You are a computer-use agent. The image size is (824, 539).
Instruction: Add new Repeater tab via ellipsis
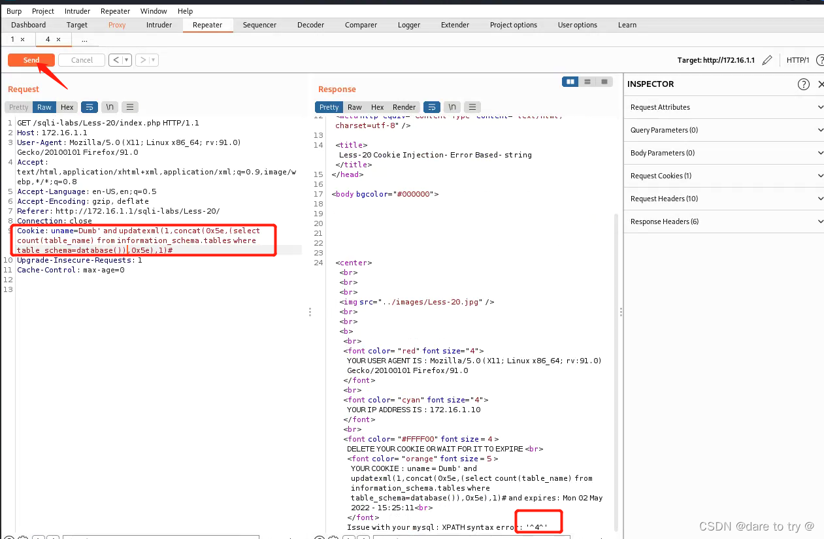(x=84, y=40)
